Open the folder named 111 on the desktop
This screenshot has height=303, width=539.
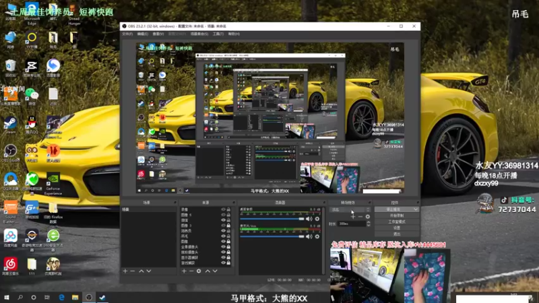tap(32, 266)
